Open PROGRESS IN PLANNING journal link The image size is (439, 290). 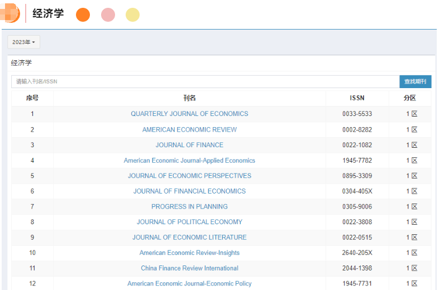(189, 206)
